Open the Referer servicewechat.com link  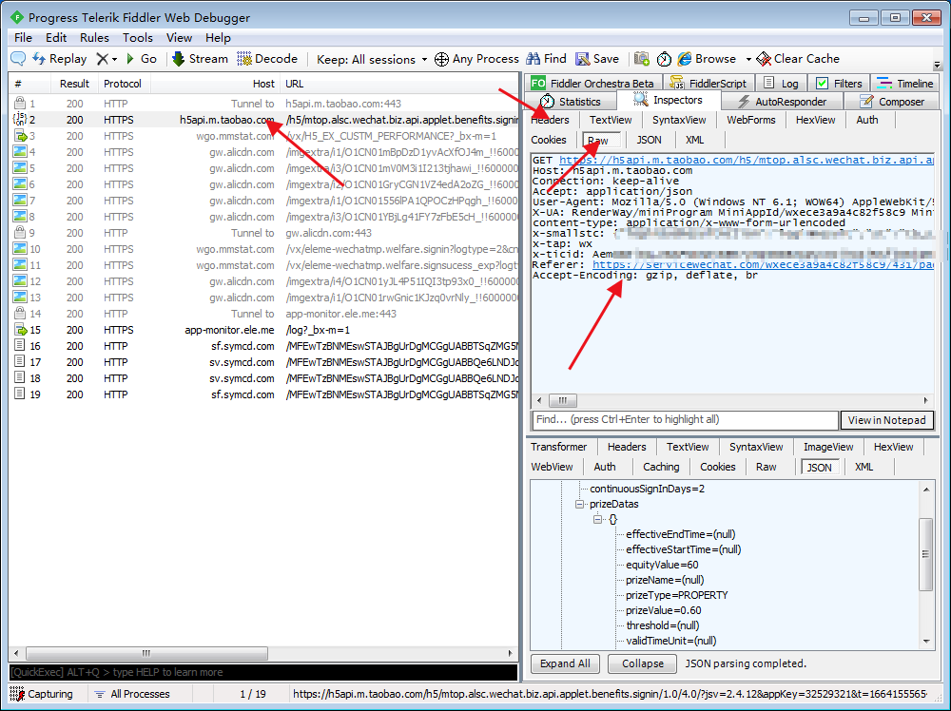point(763,264)
